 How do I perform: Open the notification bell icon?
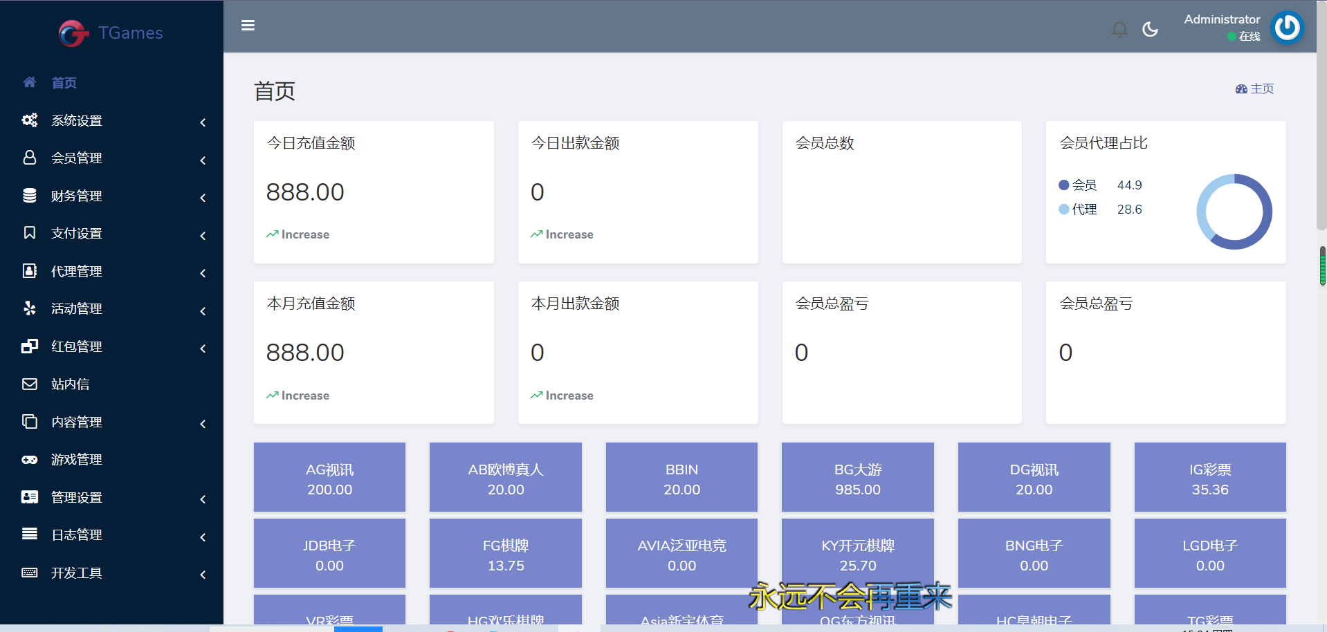1119,29
